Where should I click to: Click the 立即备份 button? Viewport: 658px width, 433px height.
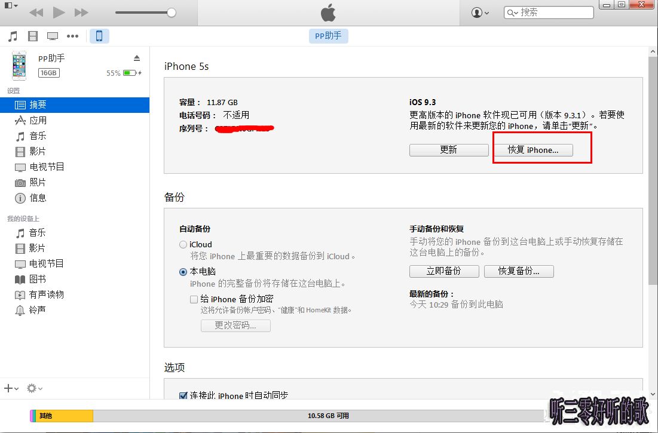pyautogui.click(x=444, y=271)
